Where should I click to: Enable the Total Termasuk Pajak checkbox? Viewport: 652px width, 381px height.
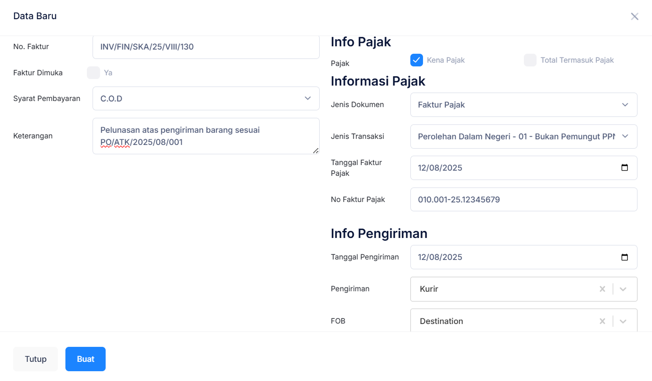530,60
